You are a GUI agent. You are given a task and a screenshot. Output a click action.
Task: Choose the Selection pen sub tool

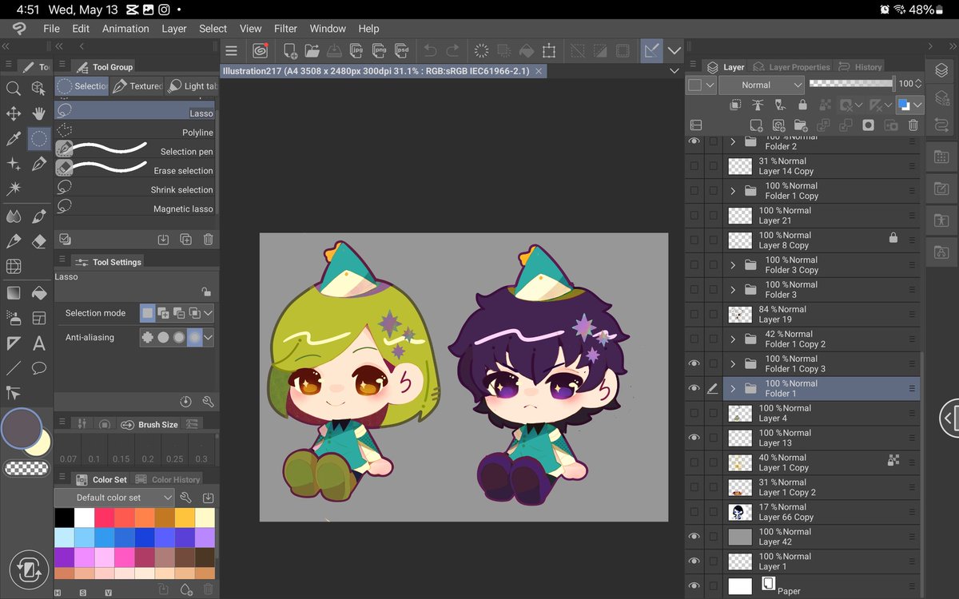coord(135,151)
